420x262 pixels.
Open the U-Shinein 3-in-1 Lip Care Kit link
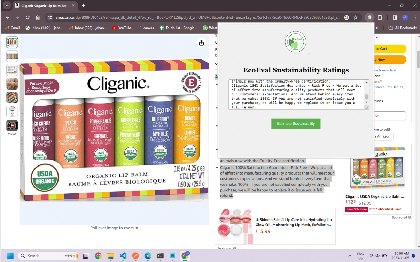[294, 222]
